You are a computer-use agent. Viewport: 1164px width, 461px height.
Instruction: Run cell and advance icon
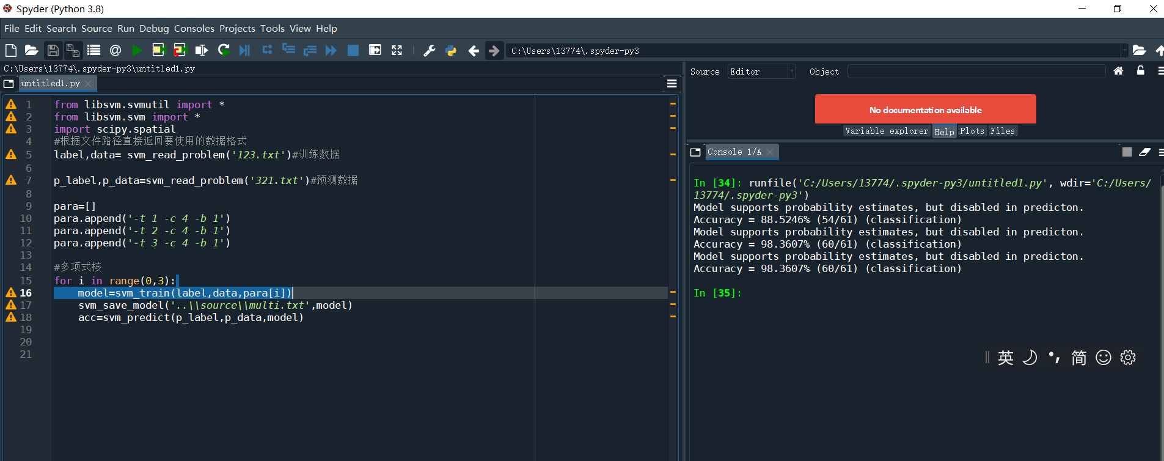click(x=180, y=50)
